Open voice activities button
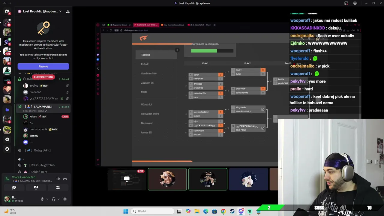Viewport: 384px width, 216px height. pyautogui.click(x=58, y=187)
